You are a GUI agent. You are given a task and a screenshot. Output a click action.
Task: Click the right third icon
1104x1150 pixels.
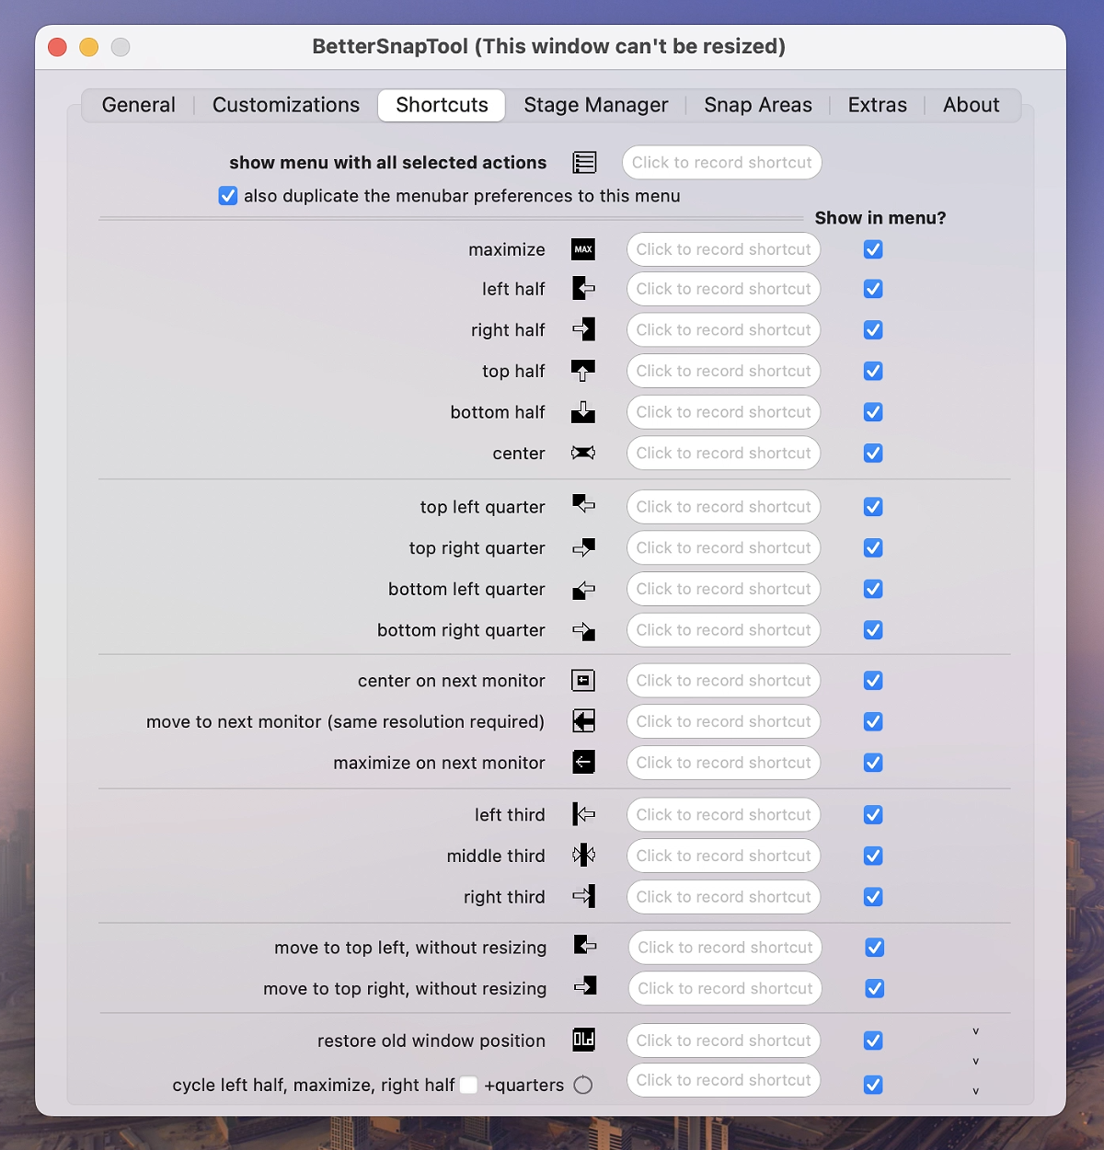(x=583, y=896)
